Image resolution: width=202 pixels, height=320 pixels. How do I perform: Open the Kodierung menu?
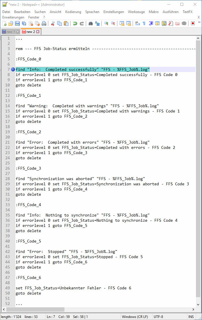[x=73, y=12]
